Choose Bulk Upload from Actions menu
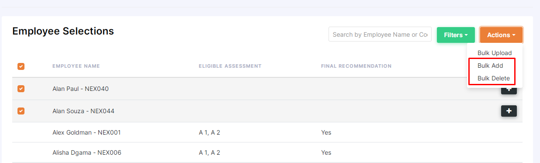Image resolution: width=540 pixels, height=163 pixels. [x=495, y=53]
